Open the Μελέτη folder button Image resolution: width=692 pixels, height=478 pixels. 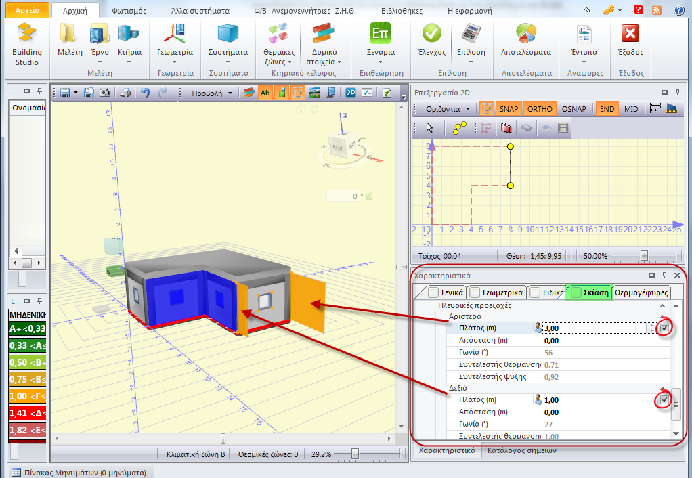[x=70, y=40]
